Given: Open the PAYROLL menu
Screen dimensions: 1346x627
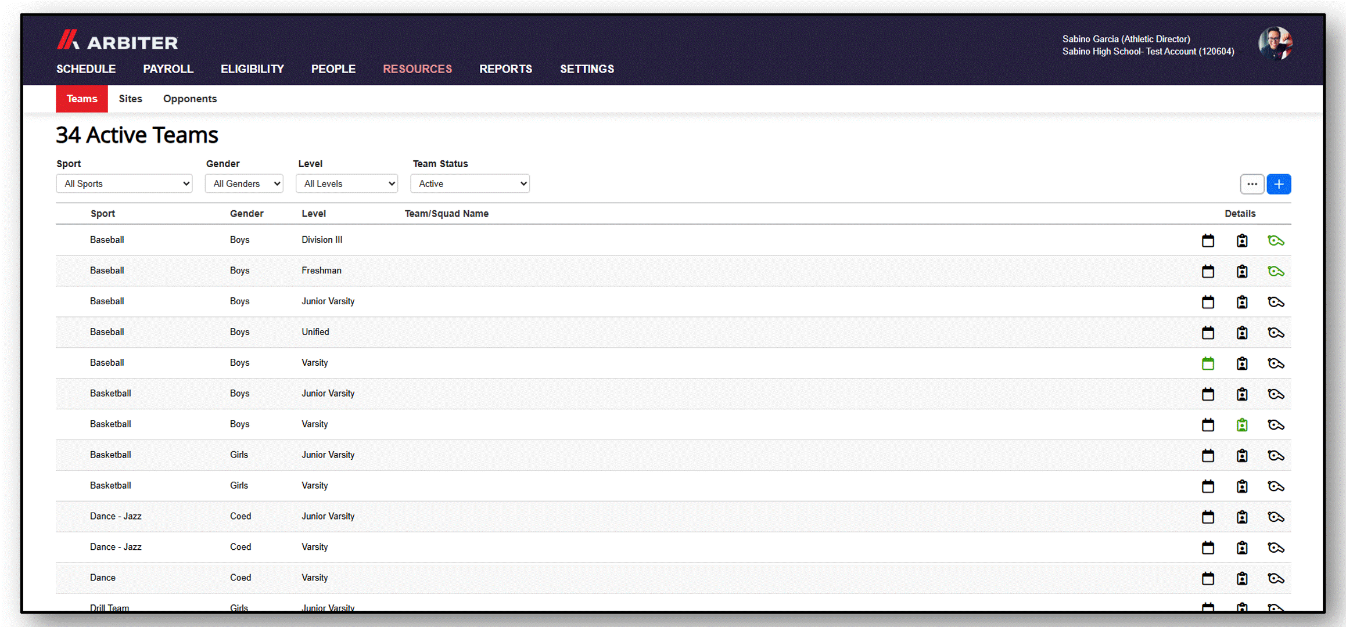Looking at the screenshot, I should 168,69.
